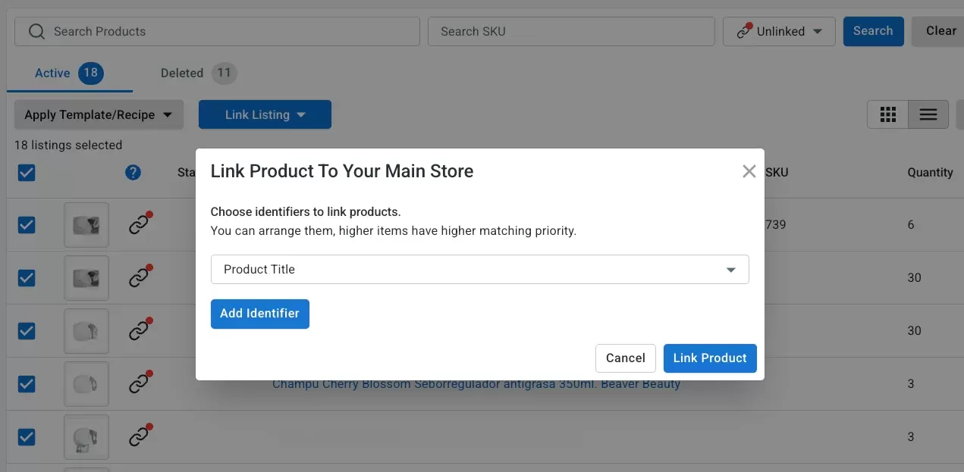964x472 pixels.
Task: Switch to list view layout
Action: 928,114
